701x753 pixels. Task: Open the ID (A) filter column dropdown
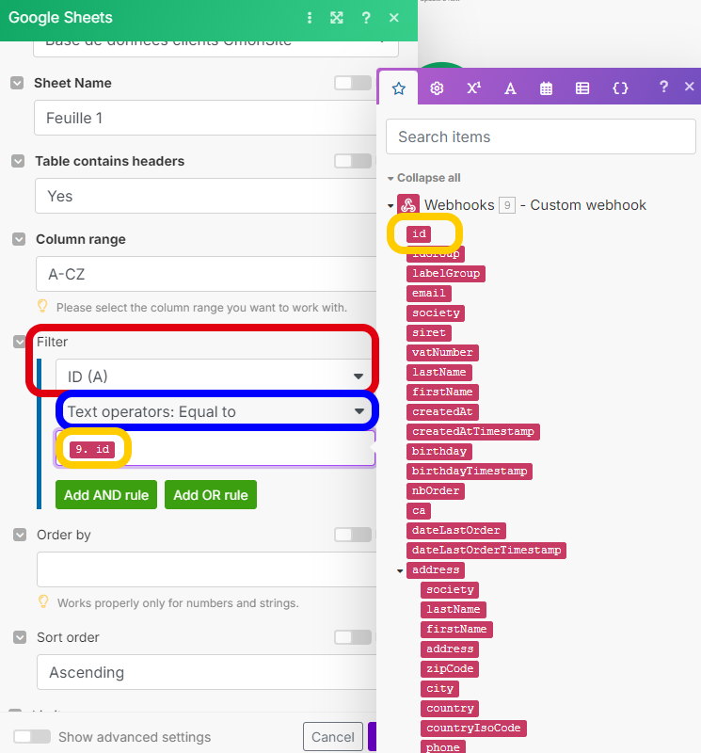coord(215,376)
